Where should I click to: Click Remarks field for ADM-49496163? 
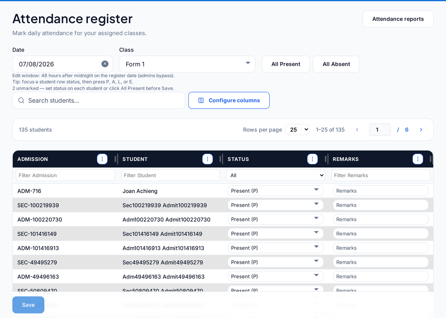[x=381, y=276]
